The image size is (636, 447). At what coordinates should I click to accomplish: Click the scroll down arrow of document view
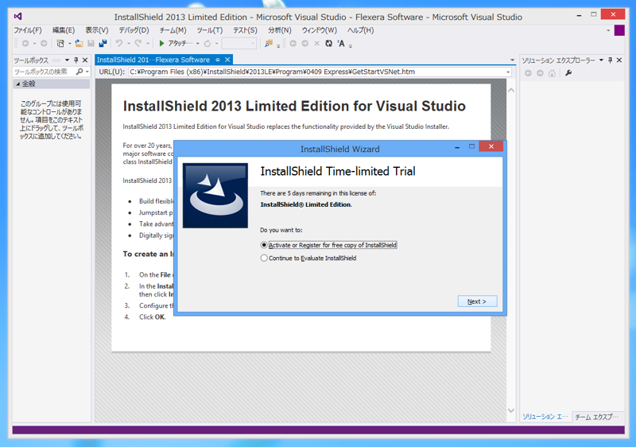coord(511,410)
